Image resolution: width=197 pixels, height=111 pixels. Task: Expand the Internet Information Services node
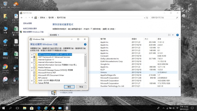(x=32, y=62)
